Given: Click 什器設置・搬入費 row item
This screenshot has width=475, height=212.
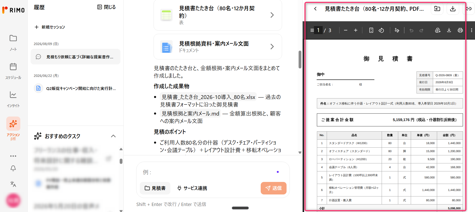Looking at the screenshot, I should point(340,200).
